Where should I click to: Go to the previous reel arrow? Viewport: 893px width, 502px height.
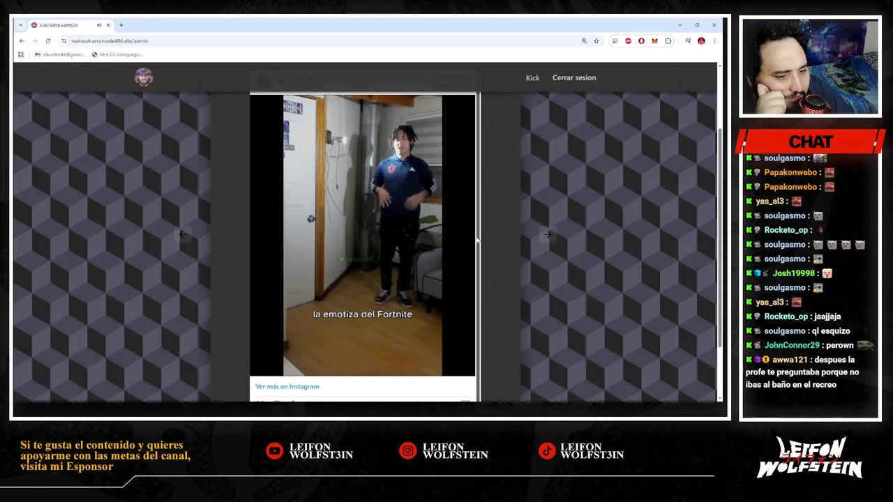coord(183,234)
